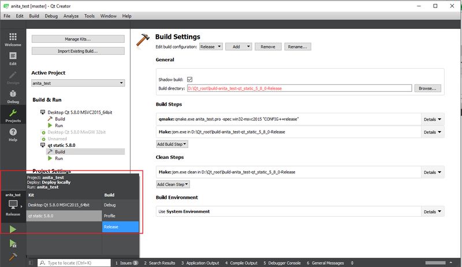462x267 pixels.
Task: Open the Search Results pane
Action: (159, 263)
